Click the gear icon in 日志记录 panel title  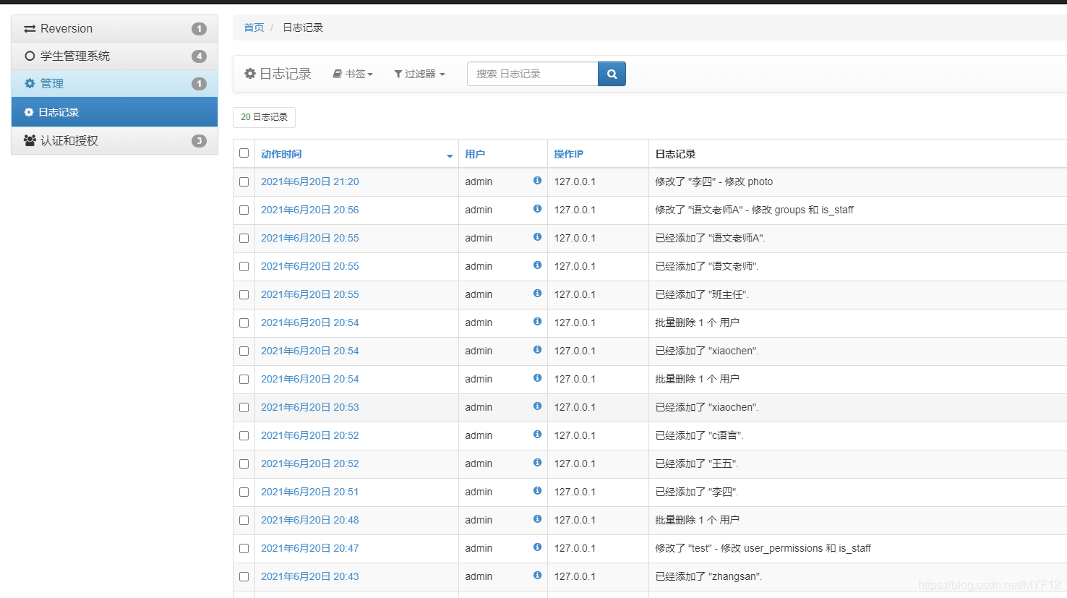click(x=250, y=74)
